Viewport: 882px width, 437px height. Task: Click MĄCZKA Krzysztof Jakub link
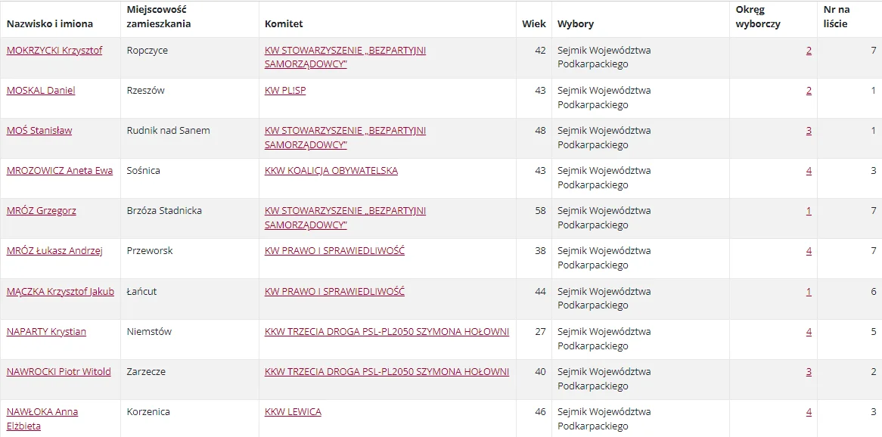pyautogui.click(x=61, y=291)
